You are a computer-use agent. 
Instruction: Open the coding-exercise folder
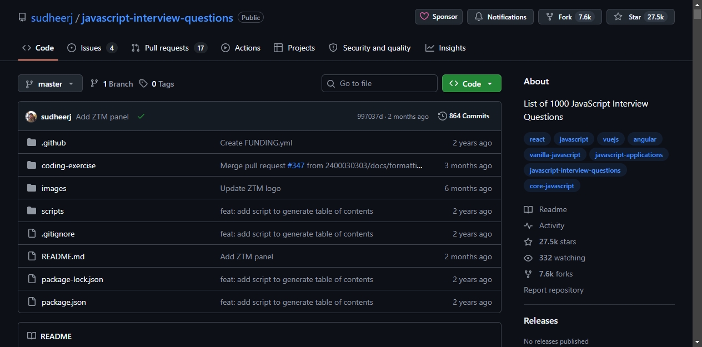pyautogui.click(x=69, y=165)
